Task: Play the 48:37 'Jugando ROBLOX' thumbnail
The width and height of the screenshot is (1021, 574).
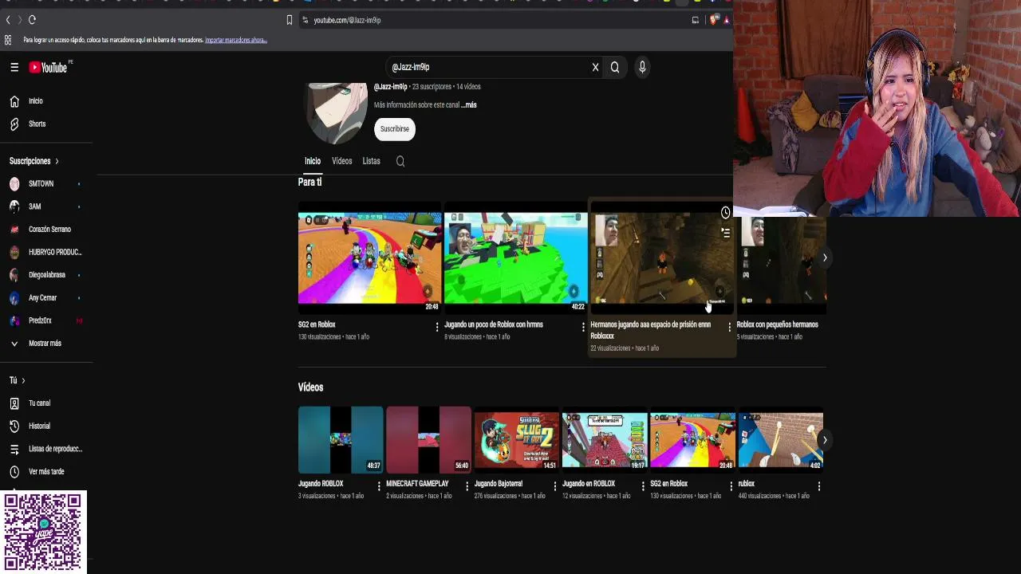Action: 341,439
